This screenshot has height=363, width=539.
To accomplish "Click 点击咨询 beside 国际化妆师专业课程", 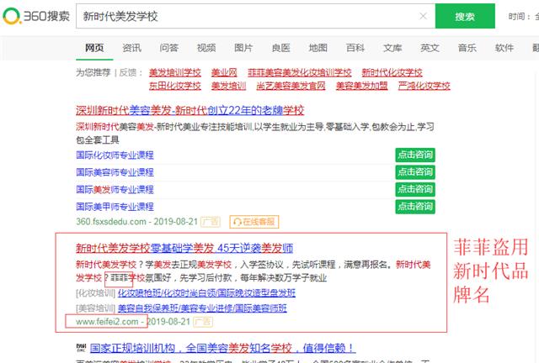I will click(415, 155).
